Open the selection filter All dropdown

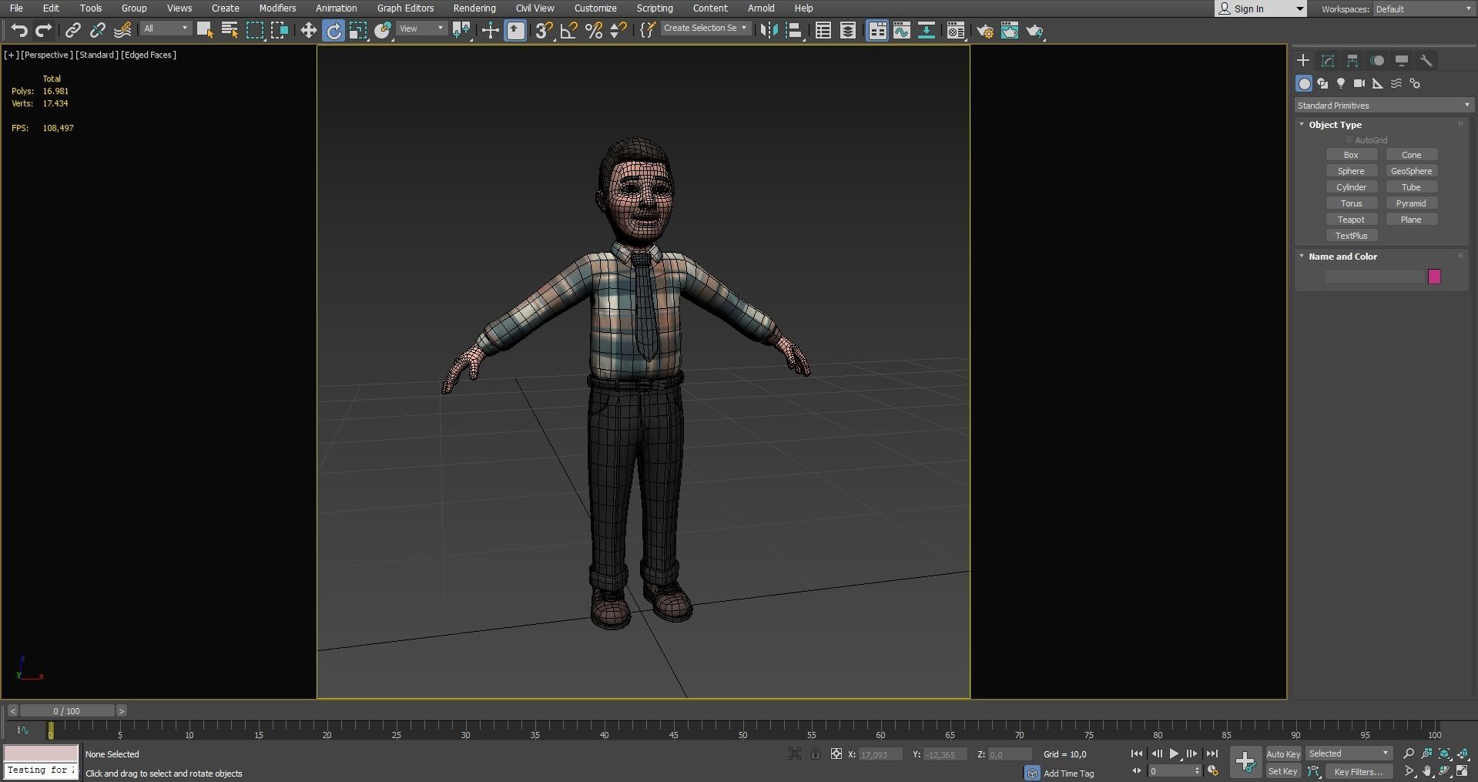point(166,29)
